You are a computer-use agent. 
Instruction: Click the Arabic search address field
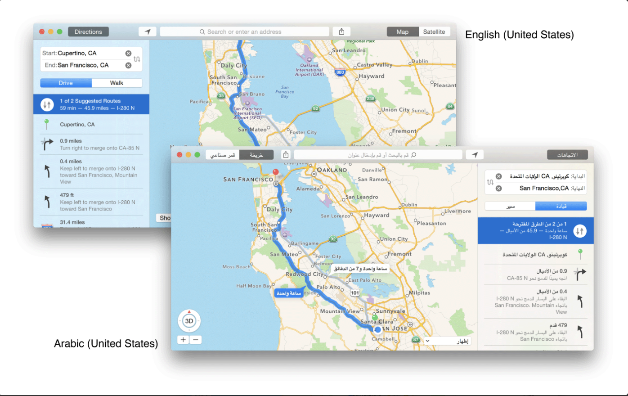378,155
